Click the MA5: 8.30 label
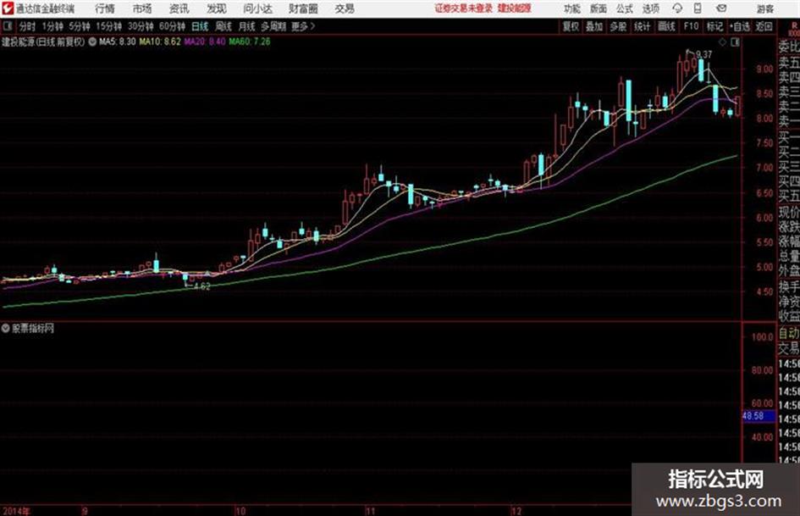The image size is (800, 516). [118, 42]
